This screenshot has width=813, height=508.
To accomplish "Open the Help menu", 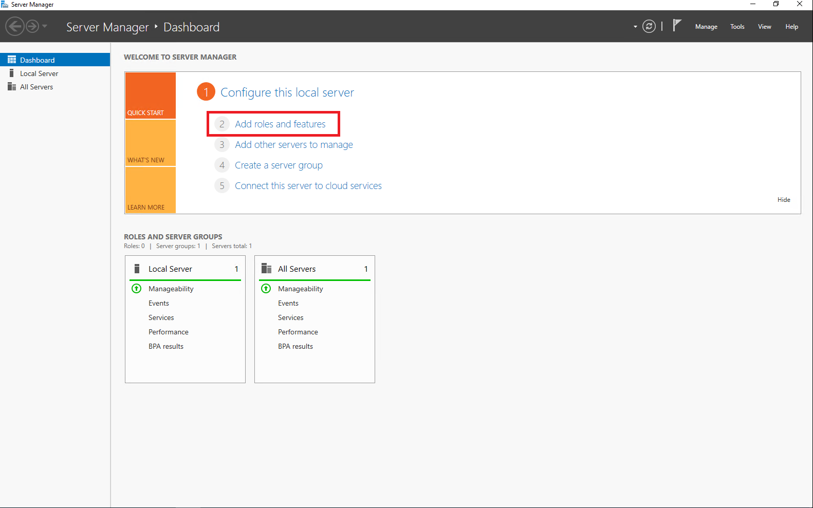I will pos(791,27).
